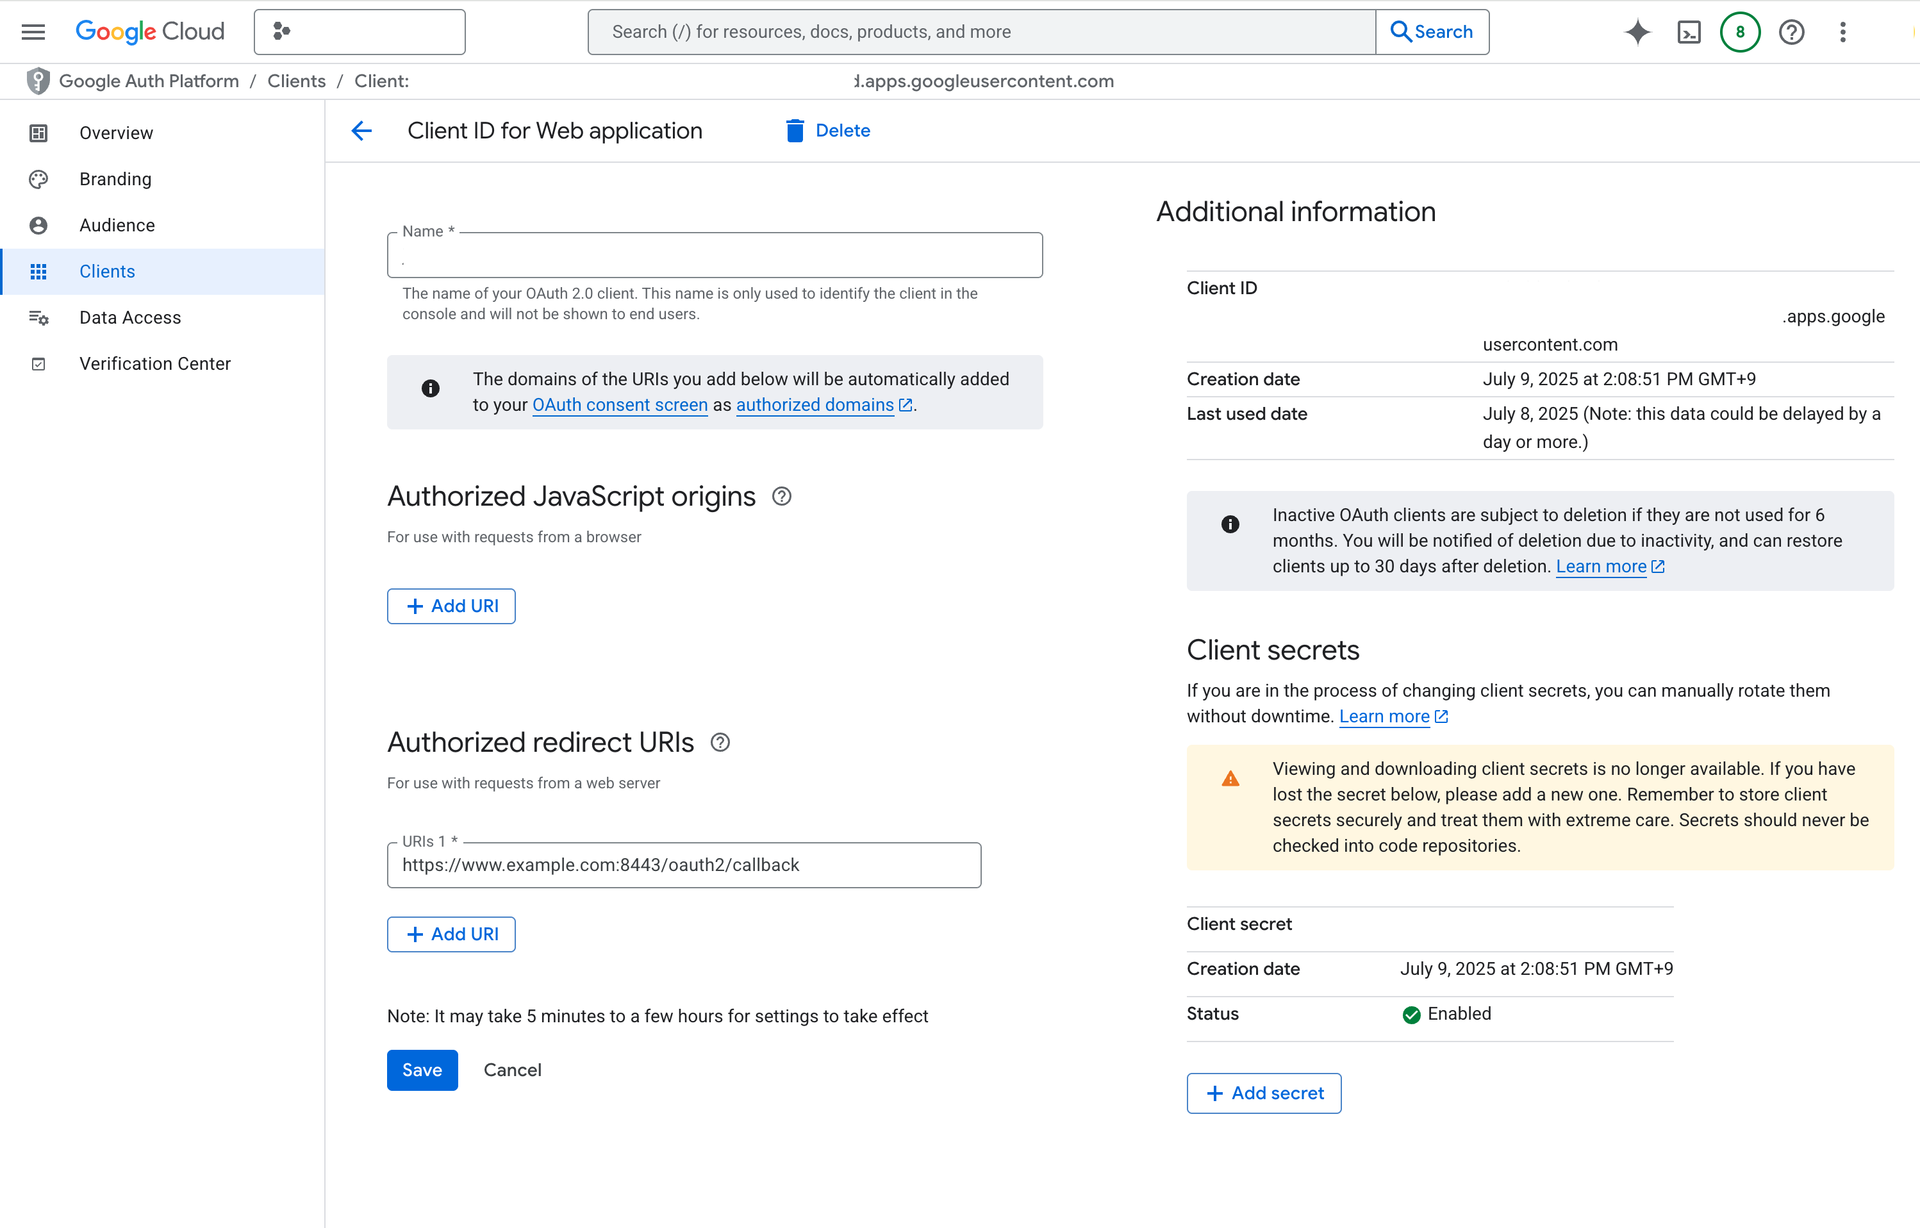
Task: Click Add secret button
Action: 1263,1092
